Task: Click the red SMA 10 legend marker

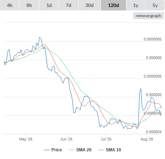Action: click(x=101, y=150)
